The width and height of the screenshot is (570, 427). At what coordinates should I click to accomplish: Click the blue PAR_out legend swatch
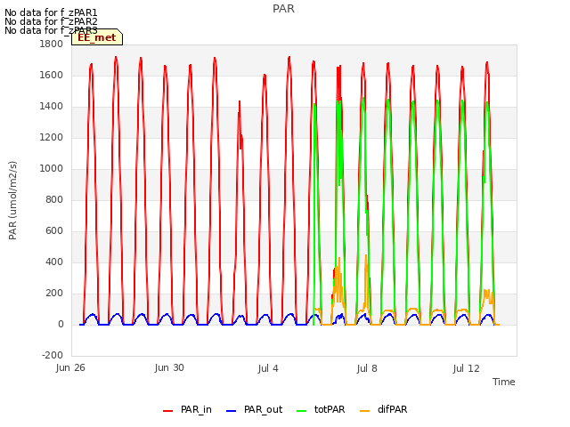point(232,411)
